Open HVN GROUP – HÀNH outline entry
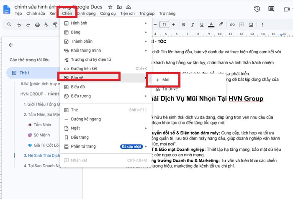This screenshot has height=199, width=293. point(40,94)
